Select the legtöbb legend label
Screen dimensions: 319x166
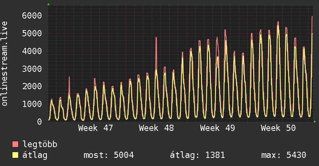click(40, 145)
